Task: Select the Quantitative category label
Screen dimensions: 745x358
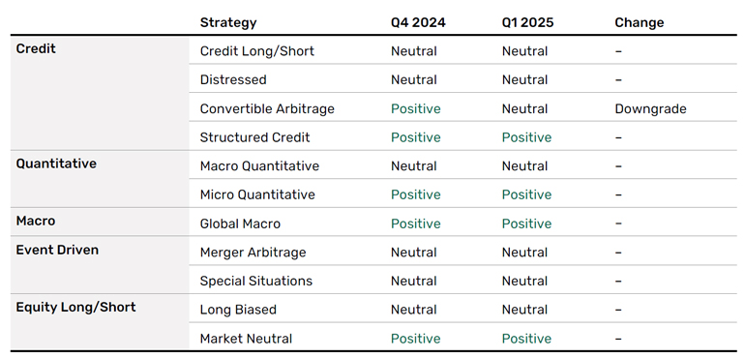Action: [56, 164]
